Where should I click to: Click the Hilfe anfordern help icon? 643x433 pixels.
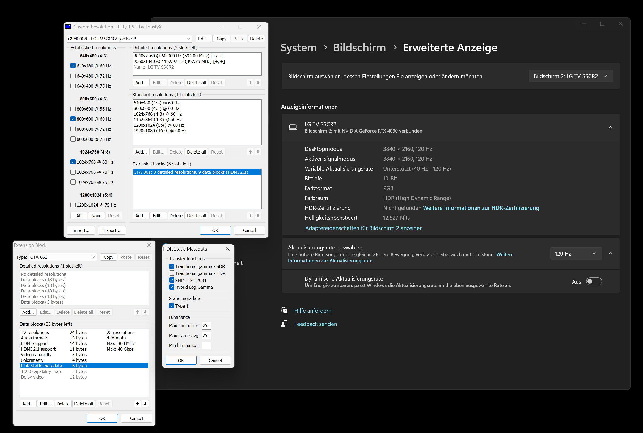click(284, 310)
